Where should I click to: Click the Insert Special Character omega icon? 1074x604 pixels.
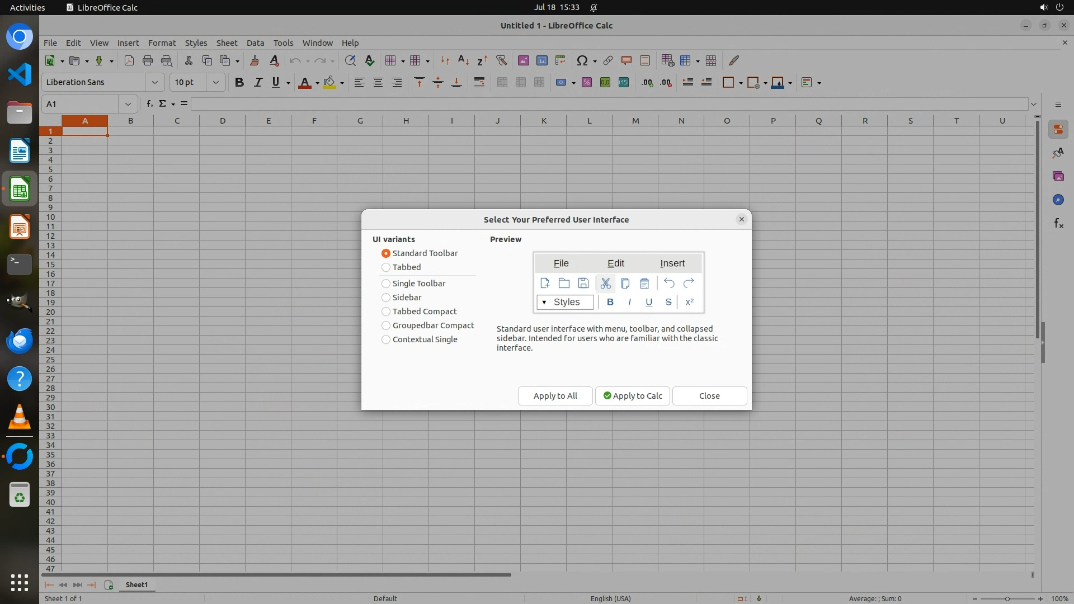tap(582, 60)
